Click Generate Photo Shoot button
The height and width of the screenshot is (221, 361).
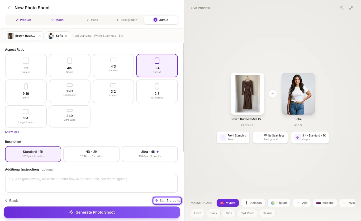pos(92,212)
